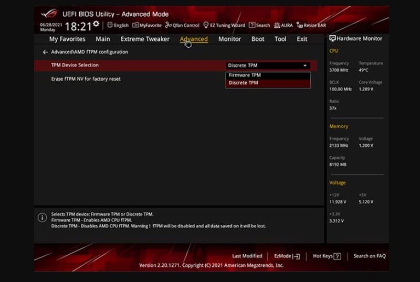Switch to EzMode
420x282 pixels.
pos(287,256)
